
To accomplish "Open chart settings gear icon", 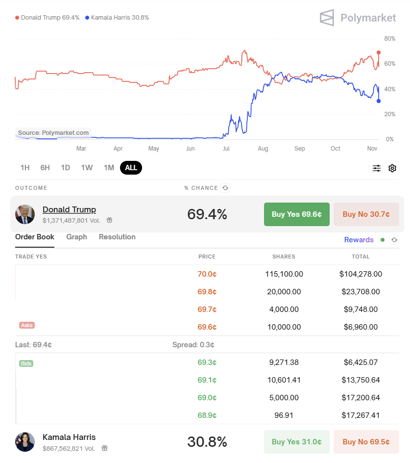I will (392, 168).
